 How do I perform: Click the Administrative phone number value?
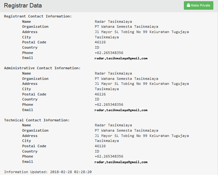point(109,105)
